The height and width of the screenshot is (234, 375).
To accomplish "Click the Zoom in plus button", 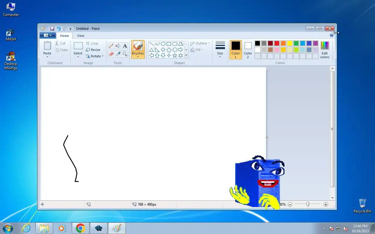I will [326, 204].
